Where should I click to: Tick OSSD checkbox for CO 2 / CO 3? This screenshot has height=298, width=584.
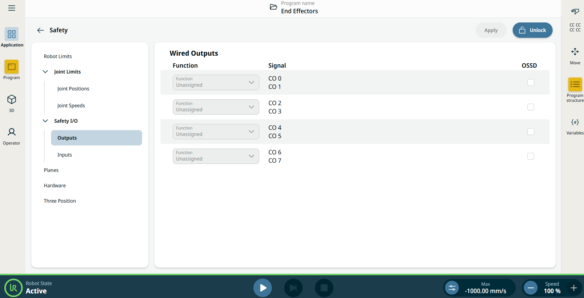530,107
